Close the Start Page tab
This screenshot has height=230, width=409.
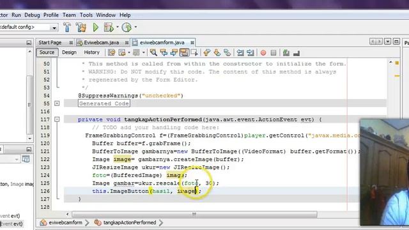(71, 43)
